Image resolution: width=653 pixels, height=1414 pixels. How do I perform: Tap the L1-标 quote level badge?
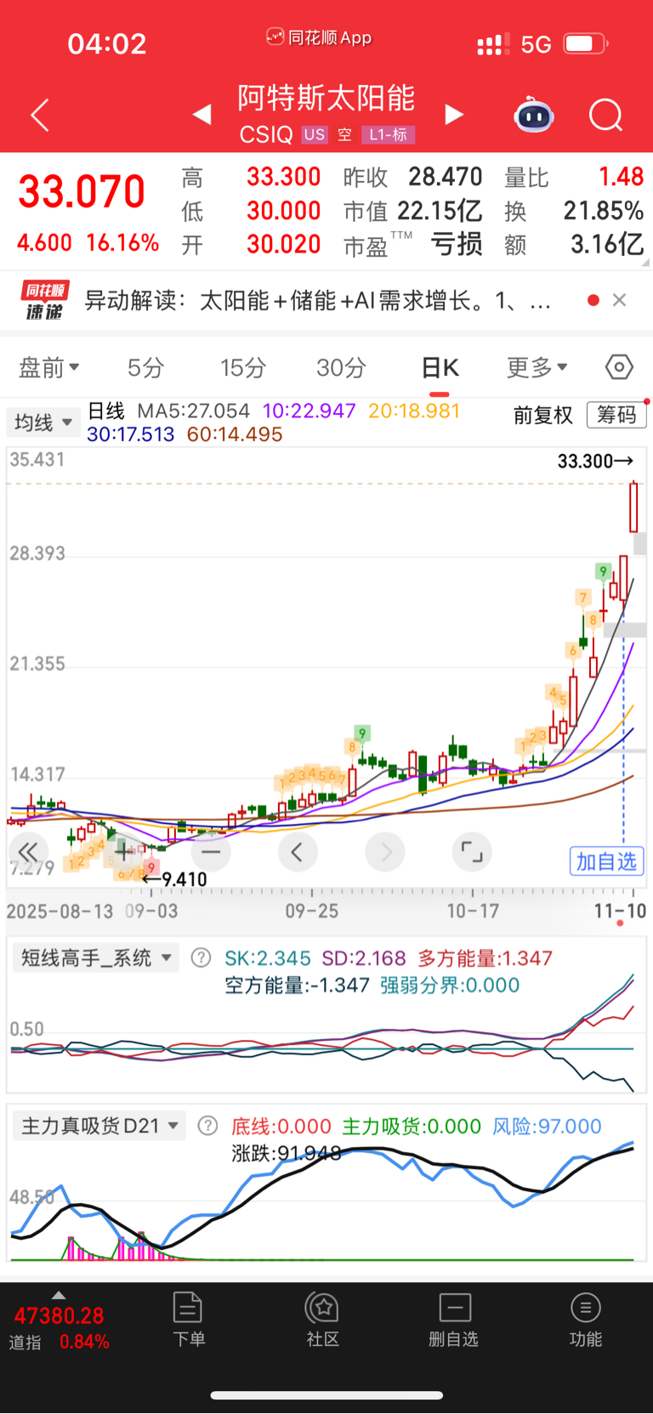[x=388, y=134]
